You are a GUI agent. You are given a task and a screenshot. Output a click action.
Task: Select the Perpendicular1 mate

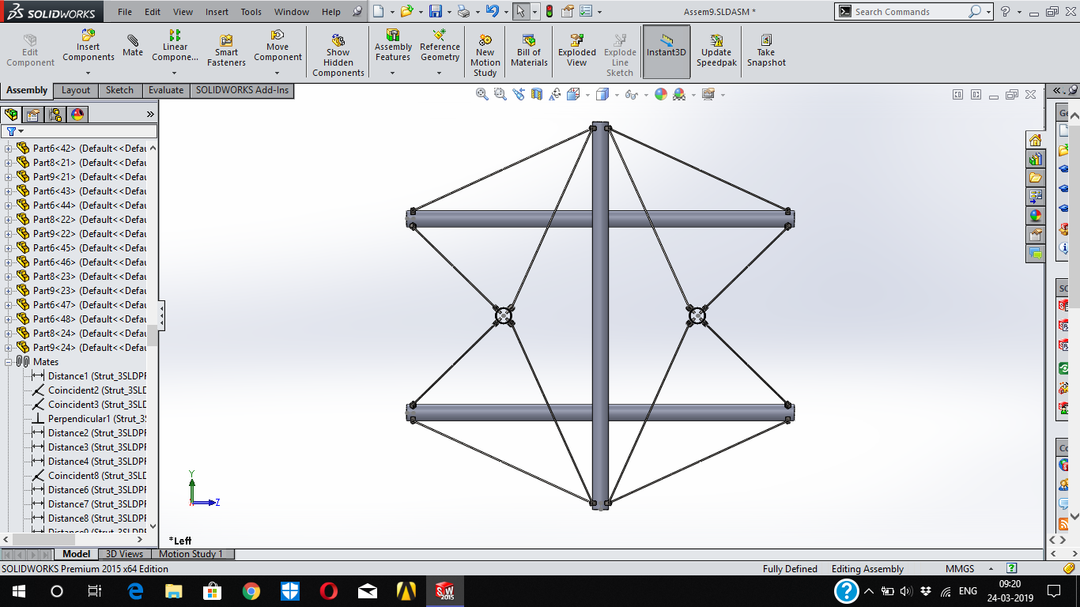click(x=89, y=419)
